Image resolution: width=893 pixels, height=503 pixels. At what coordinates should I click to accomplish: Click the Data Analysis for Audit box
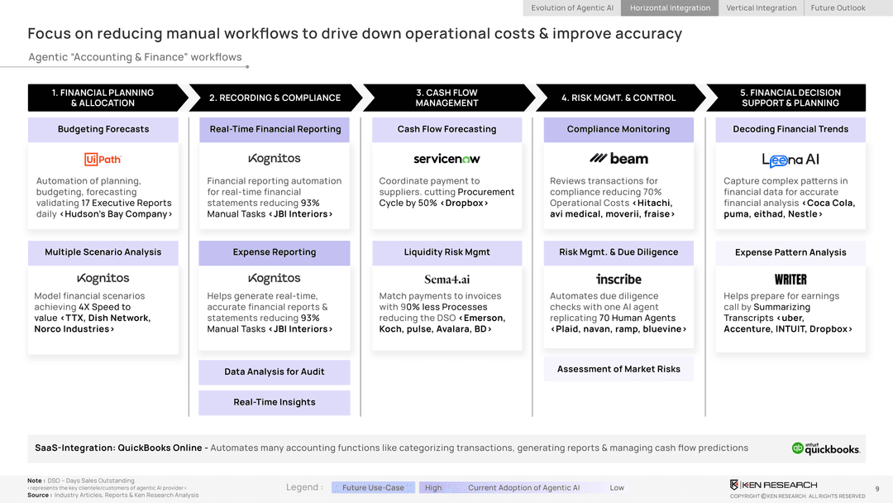(x=274, y=372)
